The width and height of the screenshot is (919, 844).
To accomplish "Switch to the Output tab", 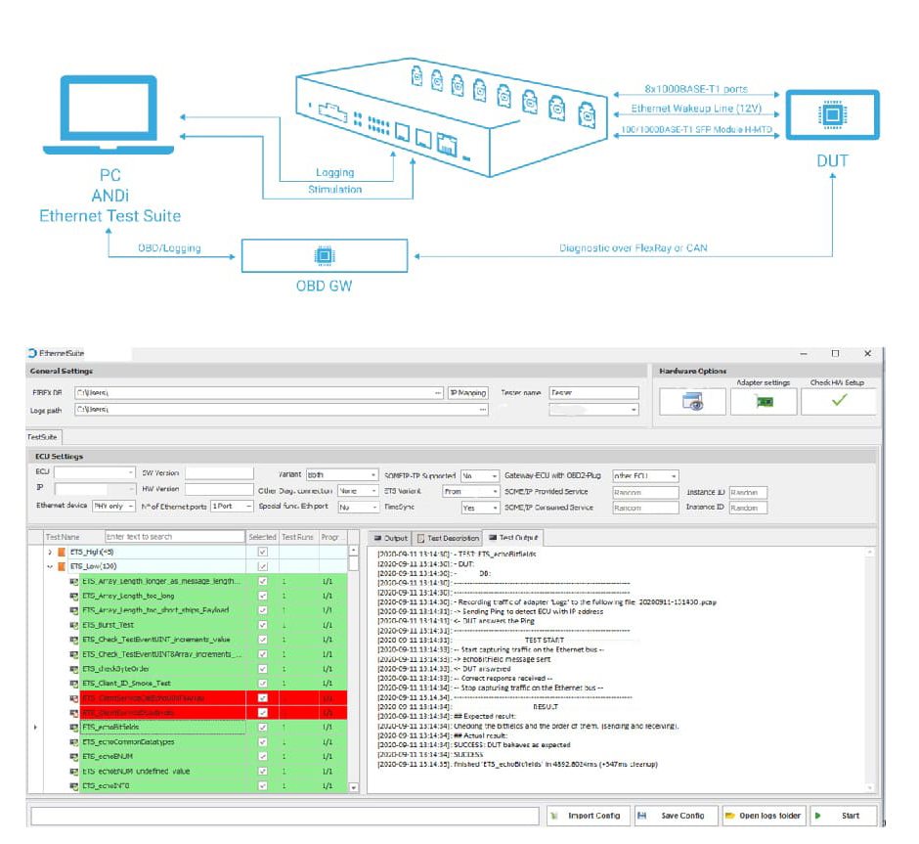I will pyautogui.click(x=390, y=538).
